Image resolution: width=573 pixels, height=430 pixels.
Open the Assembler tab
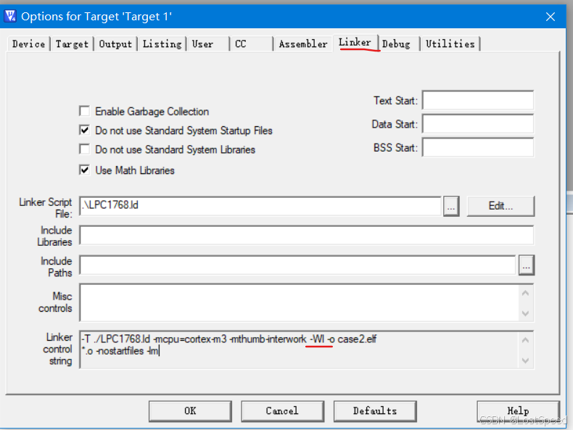click(x=303, y=44)
